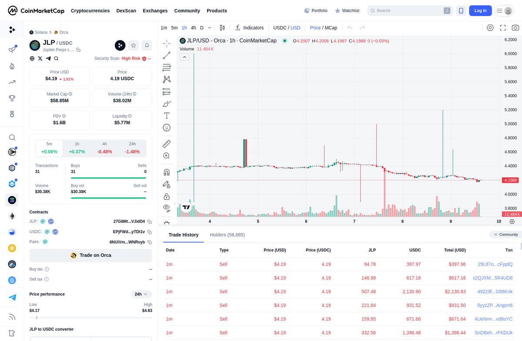This screenshot has width=522, height=341.
Task: Open the token's website globe icon
Action: click(x=32, y=58)
